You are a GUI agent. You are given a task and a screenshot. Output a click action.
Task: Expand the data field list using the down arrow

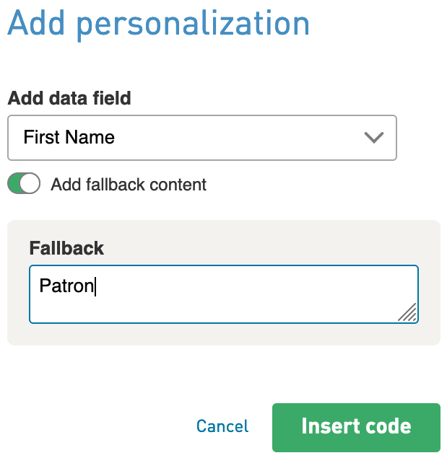click(x=373, y=138)
